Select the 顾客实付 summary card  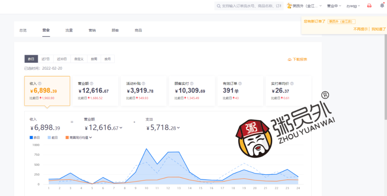(x=192, y=91)
